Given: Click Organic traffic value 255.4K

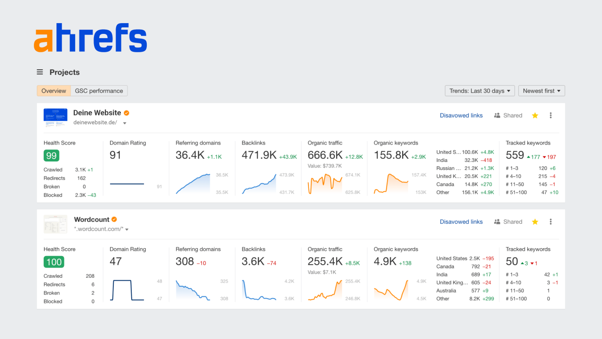Looking at the screenshot, I should tap(325, 261).
